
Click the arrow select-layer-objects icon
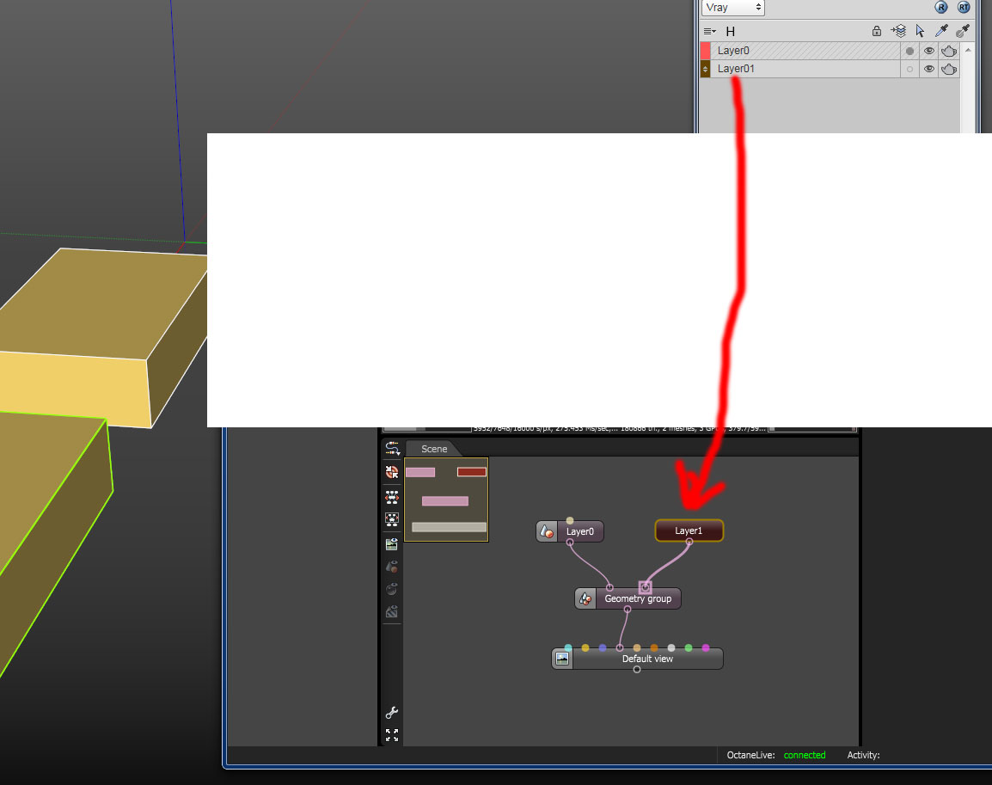point(920,31)
